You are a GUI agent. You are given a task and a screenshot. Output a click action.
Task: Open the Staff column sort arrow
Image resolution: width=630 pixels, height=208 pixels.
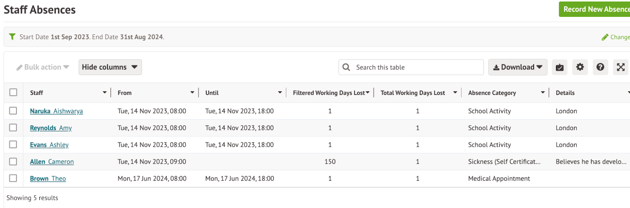tap(105, 93)
